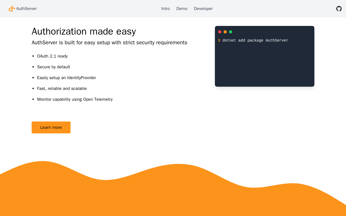
Task: Click the orange dot in terminal window
Action: 225,32
